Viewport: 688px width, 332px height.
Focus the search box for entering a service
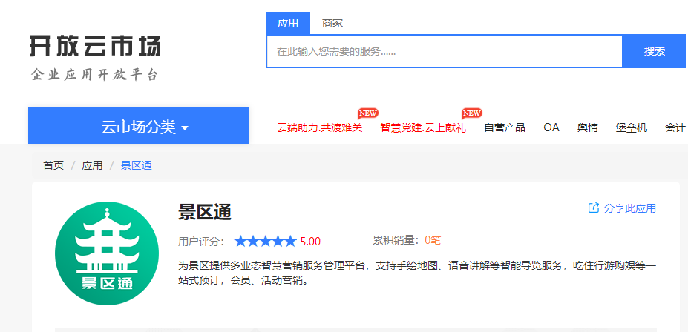[444, 52]
